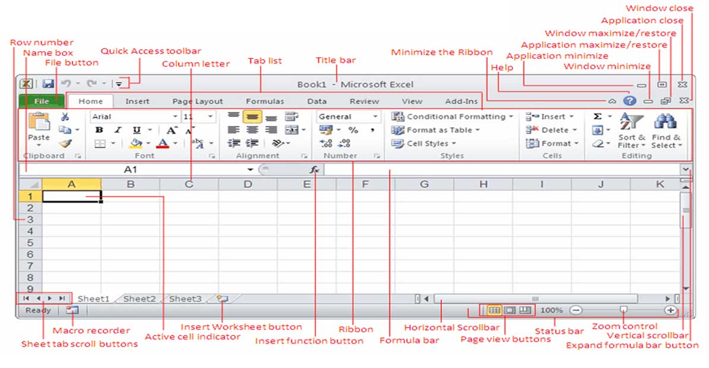The image size is (709, 368).
Task: Start the macro recorder in status bar
Action: point(72,310)
